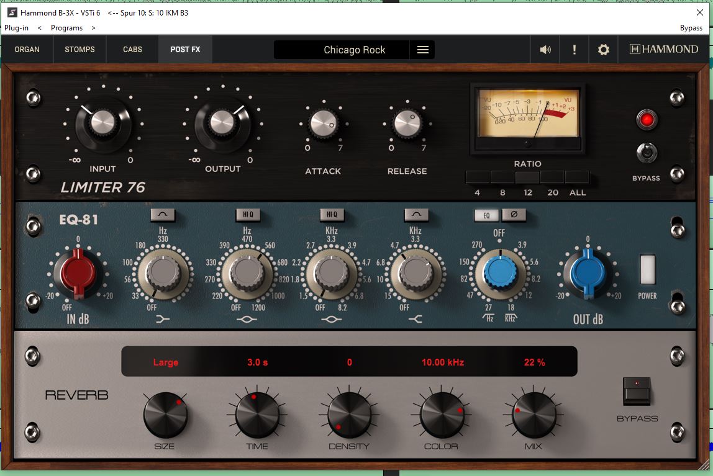
Task: Close the Hammond B-3X plugin window
Action: pos(700,12)
